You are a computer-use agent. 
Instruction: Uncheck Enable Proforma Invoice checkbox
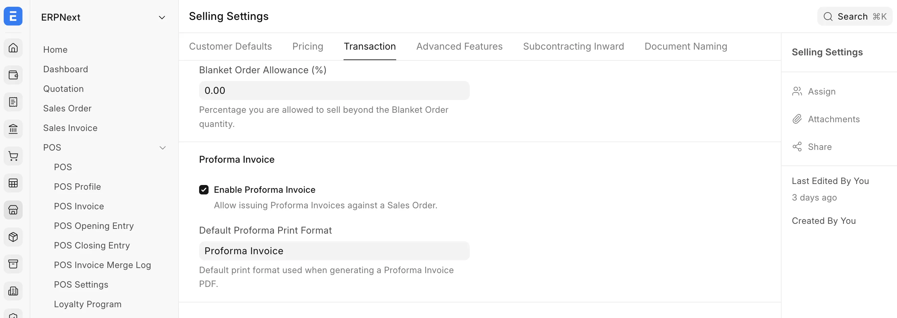(x=204, y=190)
